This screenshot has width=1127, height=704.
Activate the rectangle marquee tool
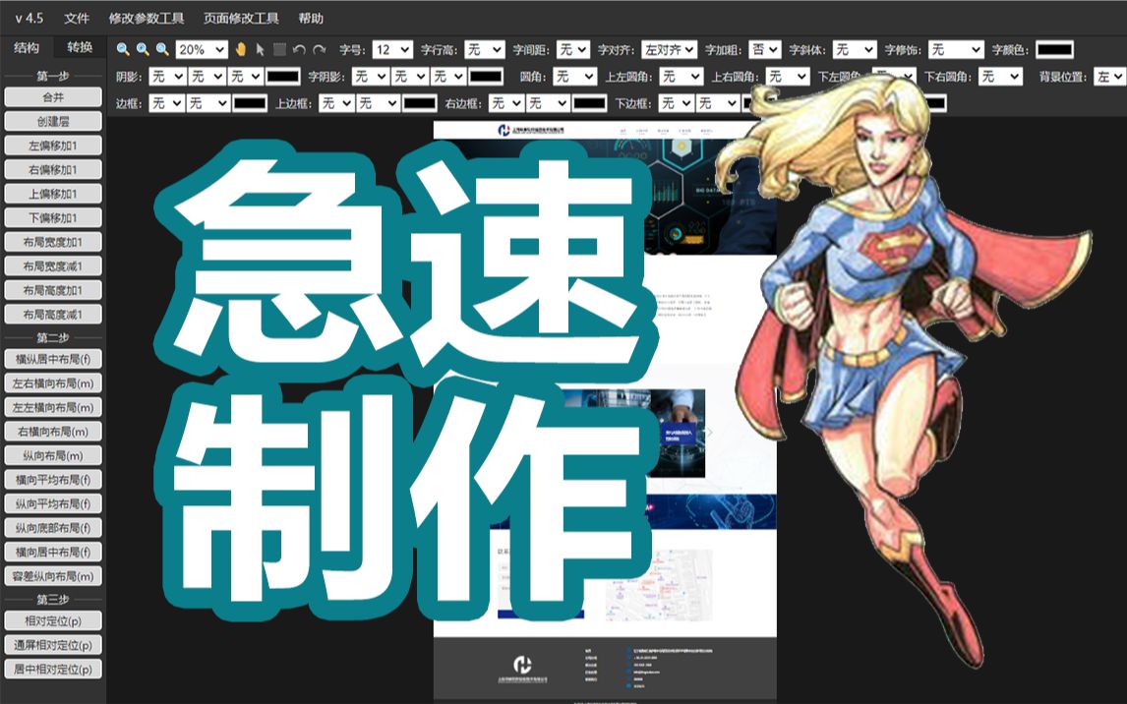[x=279, y=49]
